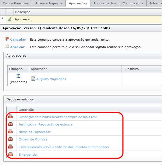
Task: Switch to Dados Principais tab
Action: pyautogui.click(x=16, y=3)
